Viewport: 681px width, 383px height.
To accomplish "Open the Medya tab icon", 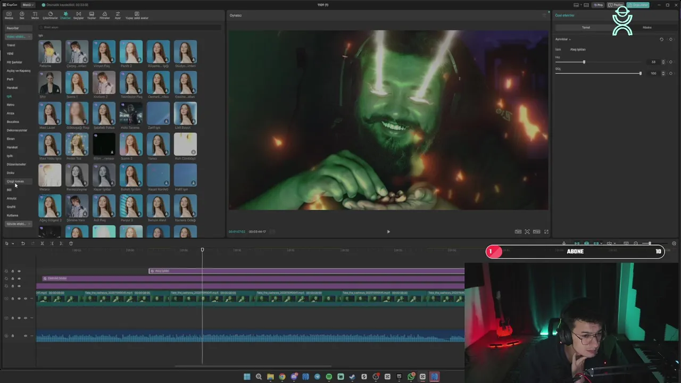I will [x=9, y=15].
